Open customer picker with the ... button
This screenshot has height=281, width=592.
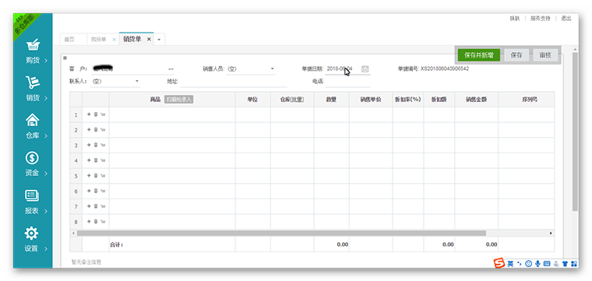171,69
